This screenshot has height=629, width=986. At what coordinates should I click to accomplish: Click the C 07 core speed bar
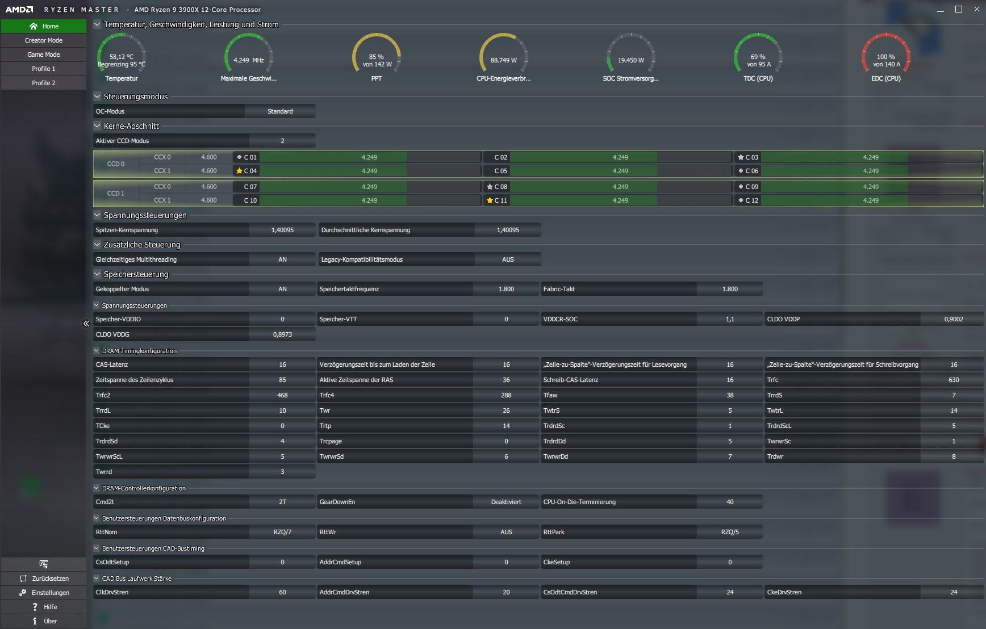(370, 187)
